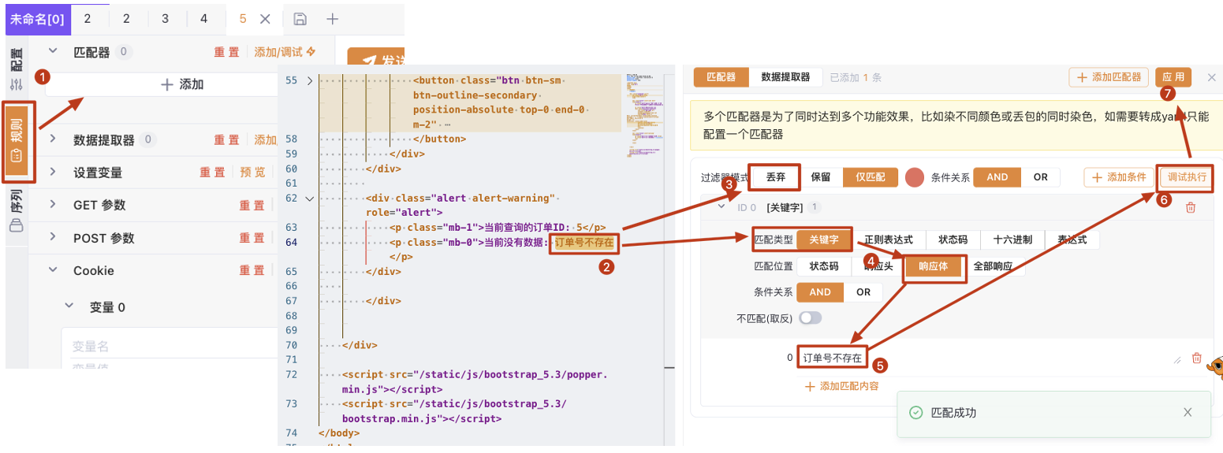Close the matcher panel with the top X
1223x453 pixels.
[1212, 77]
